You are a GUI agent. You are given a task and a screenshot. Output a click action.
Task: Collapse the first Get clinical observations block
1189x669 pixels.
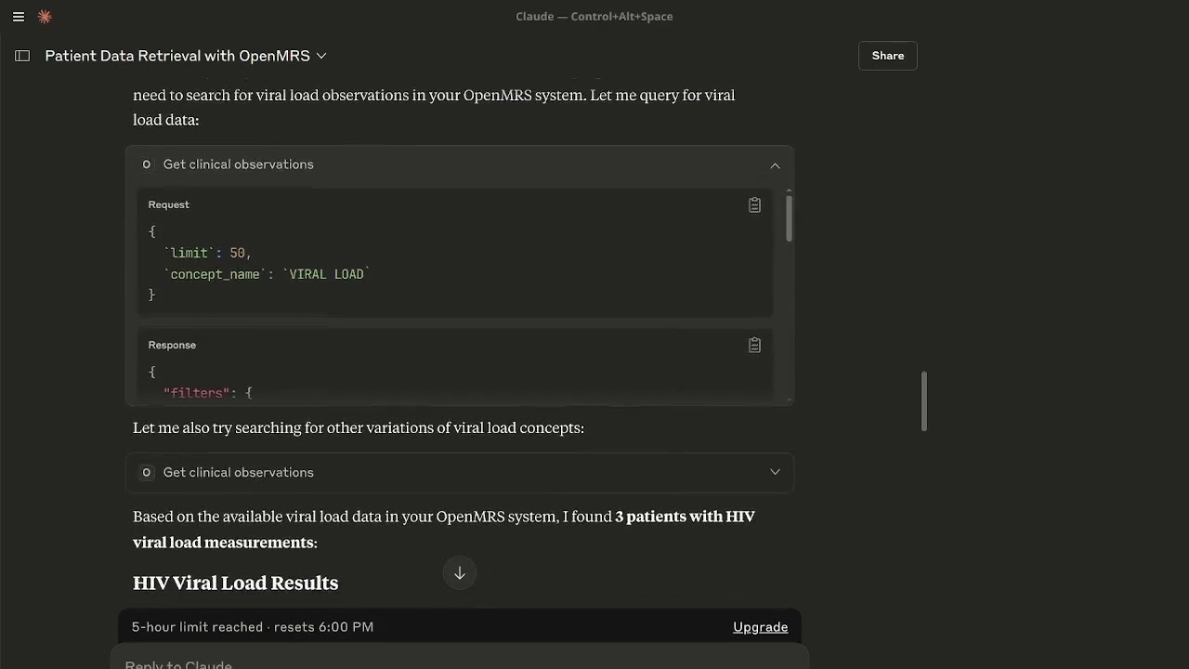pos(775,165)
